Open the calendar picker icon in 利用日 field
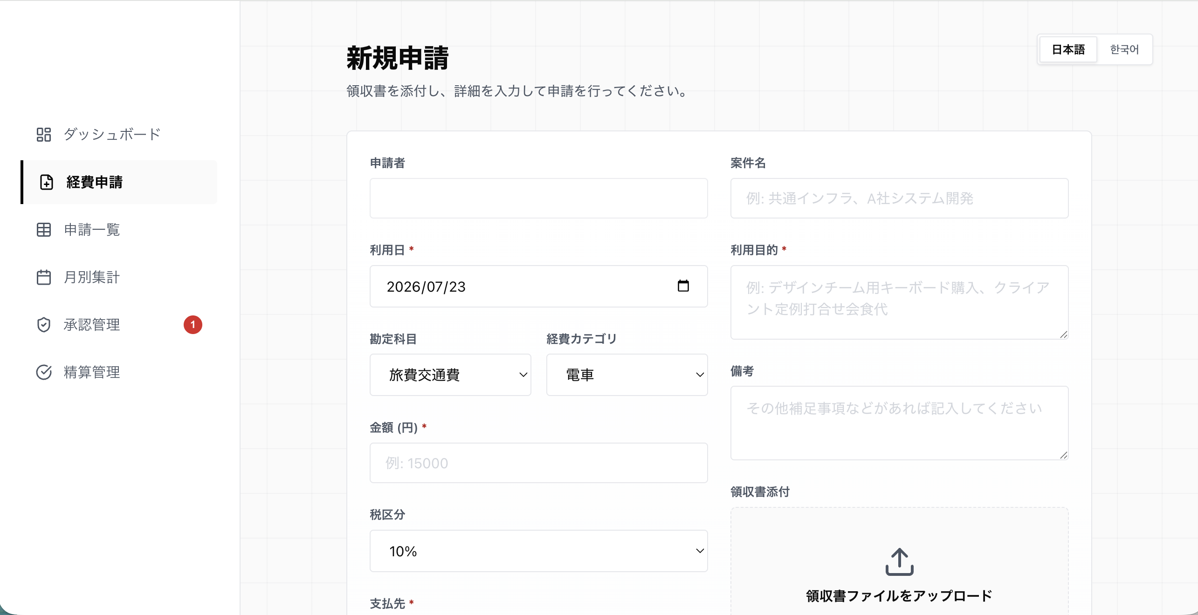Screen dimensions: 1198x615 [x=683, y=286]
